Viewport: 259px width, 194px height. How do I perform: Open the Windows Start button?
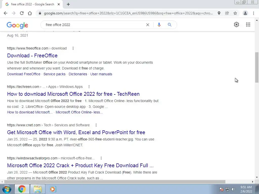click(6, 189)
